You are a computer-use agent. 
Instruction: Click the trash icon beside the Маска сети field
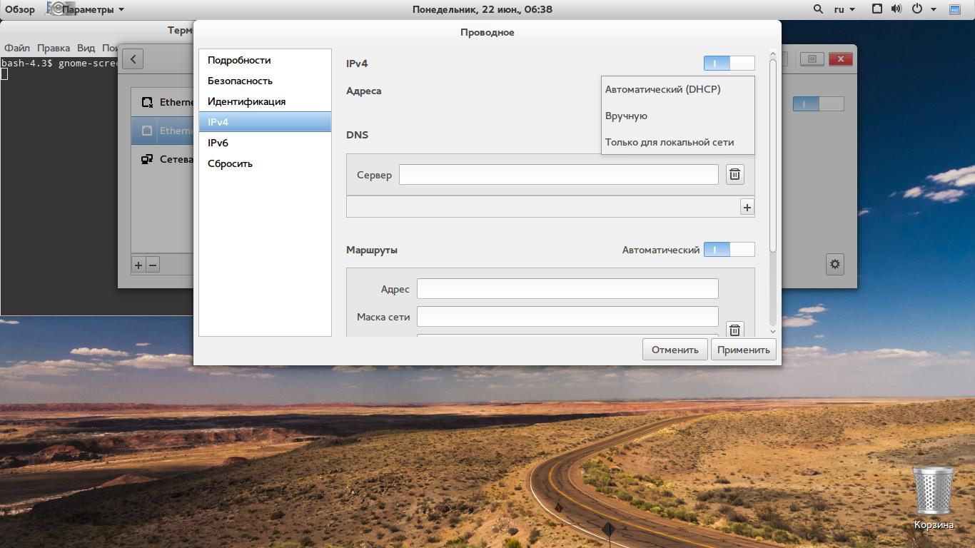tap(734, 330)
